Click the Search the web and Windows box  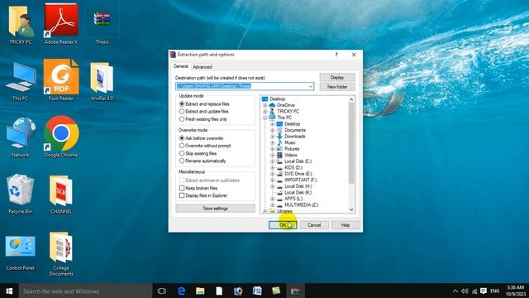coord(85,291)
